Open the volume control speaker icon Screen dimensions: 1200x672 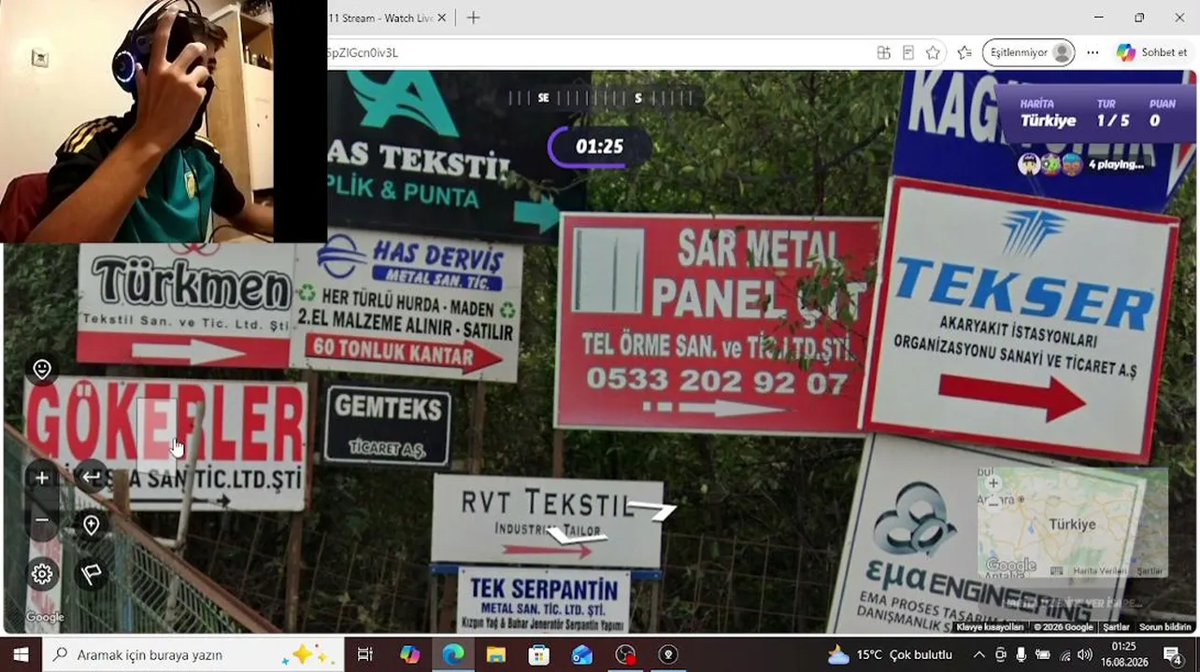tap(1085, 654)
